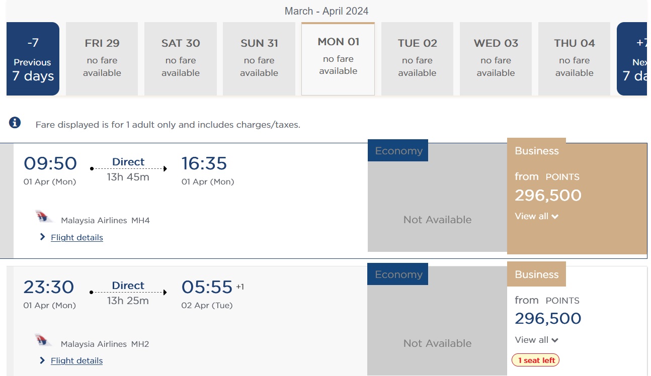The image size is (651, 376).
Task: Open Flight details for the 23:30 flight
Action: point(76,360)
